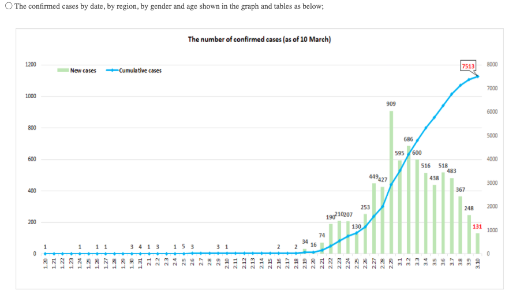This screenshot has width=505, height=290.
Task: Click the hollow circle bullet before the heading
Action: [x=7, y=6]
